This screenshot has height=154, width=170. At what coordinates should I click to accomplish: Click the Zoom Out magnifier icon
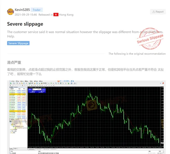pyautogui.click(x=58, y=83)
